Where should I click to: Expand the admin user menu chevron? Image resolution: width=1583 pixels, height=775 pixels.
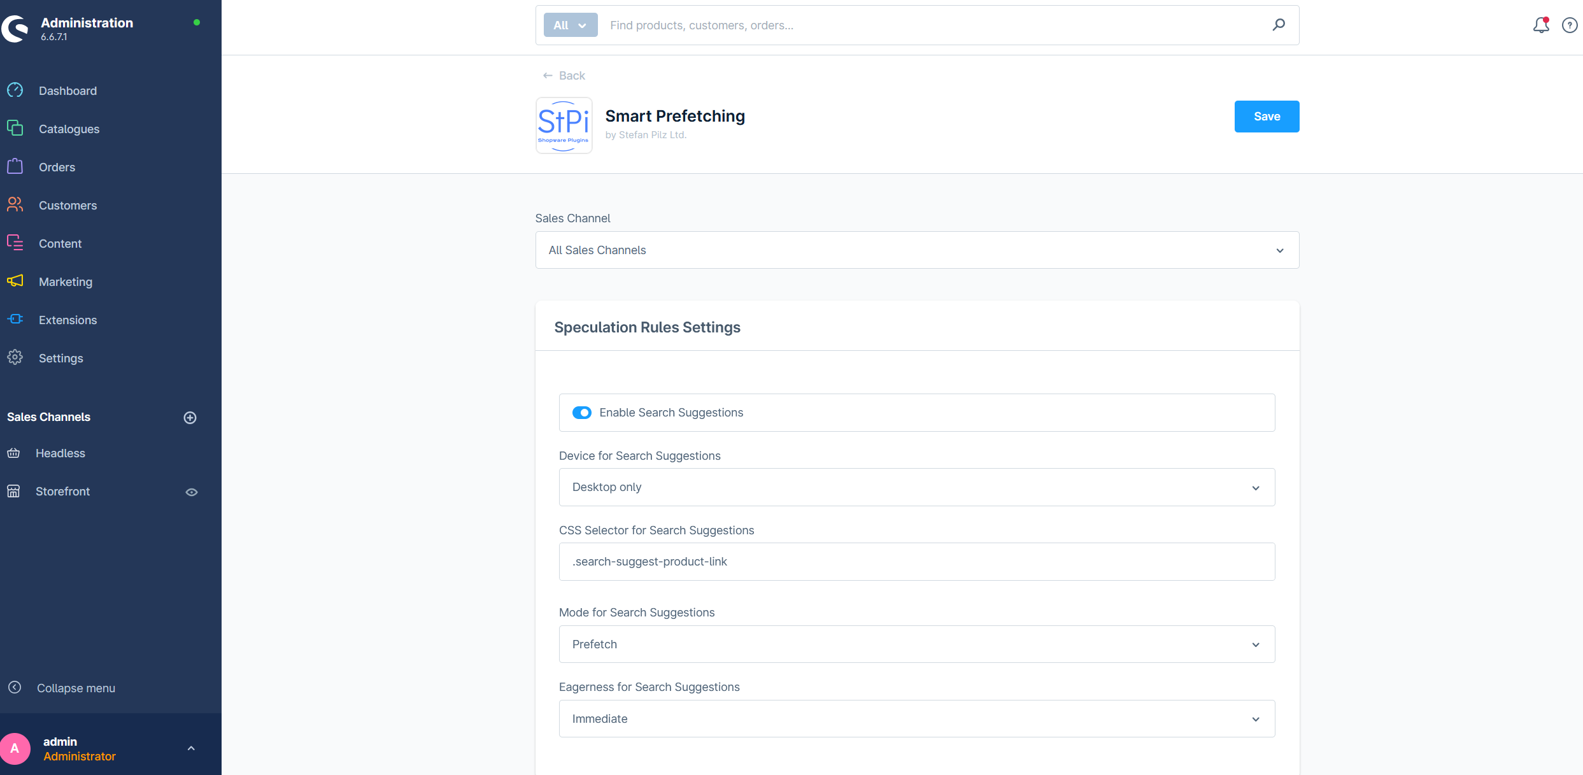(x=191, y=748)
